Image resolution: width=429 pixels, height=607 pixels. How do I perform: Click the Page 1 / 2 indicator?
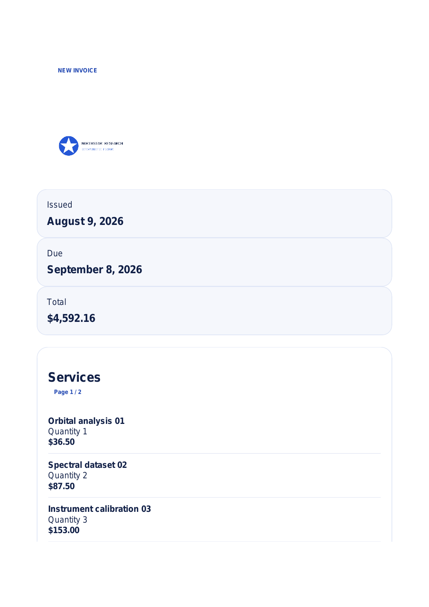point(68,392)
